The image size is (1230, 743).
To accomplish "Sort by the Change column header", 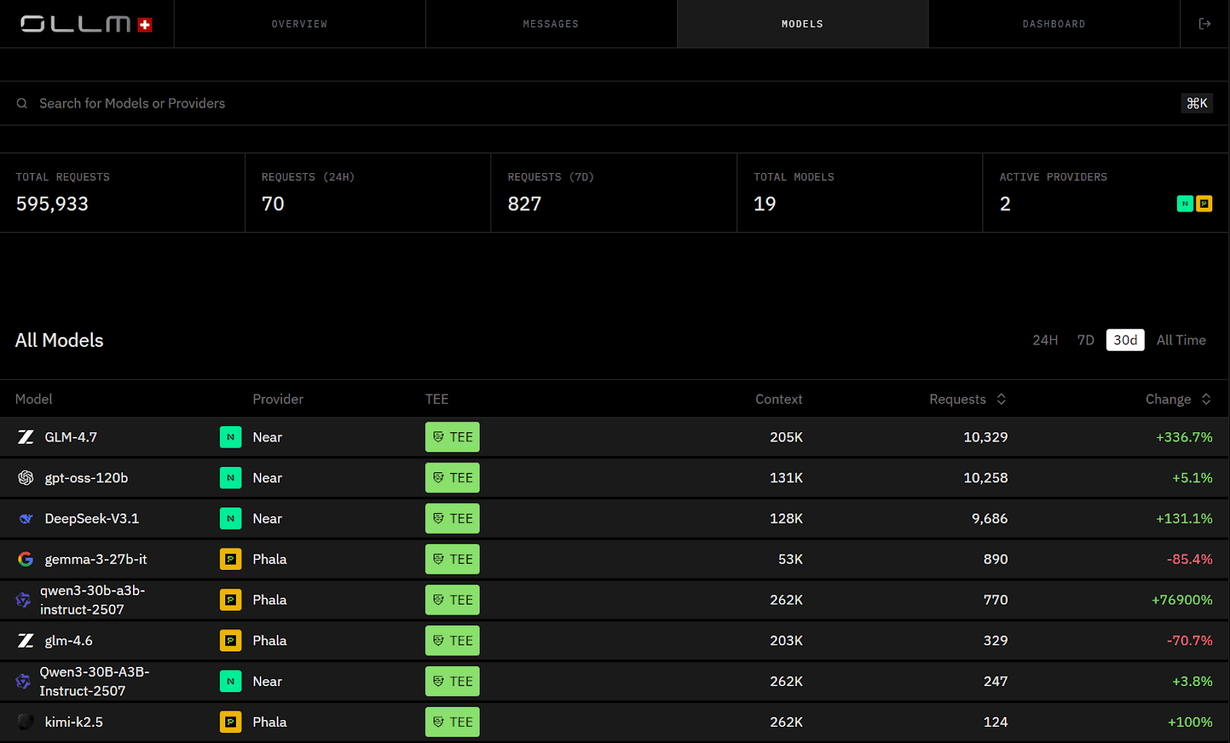I will (x=1178, y=399).
